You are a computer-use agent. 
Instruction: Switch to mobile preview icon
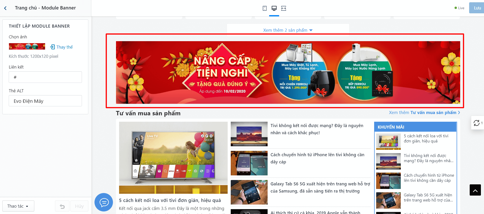tap(265, 8)
